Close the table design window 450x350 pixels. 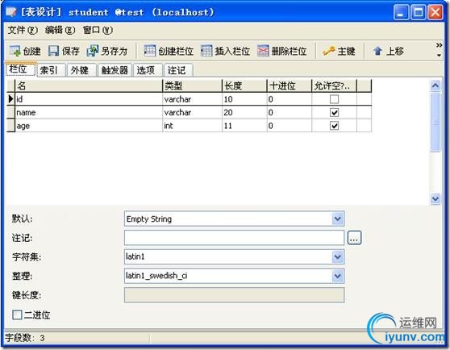tap(435, 12)
